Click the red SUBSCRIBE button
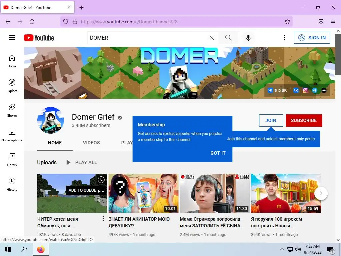341x256 pixels. (304, 120)
